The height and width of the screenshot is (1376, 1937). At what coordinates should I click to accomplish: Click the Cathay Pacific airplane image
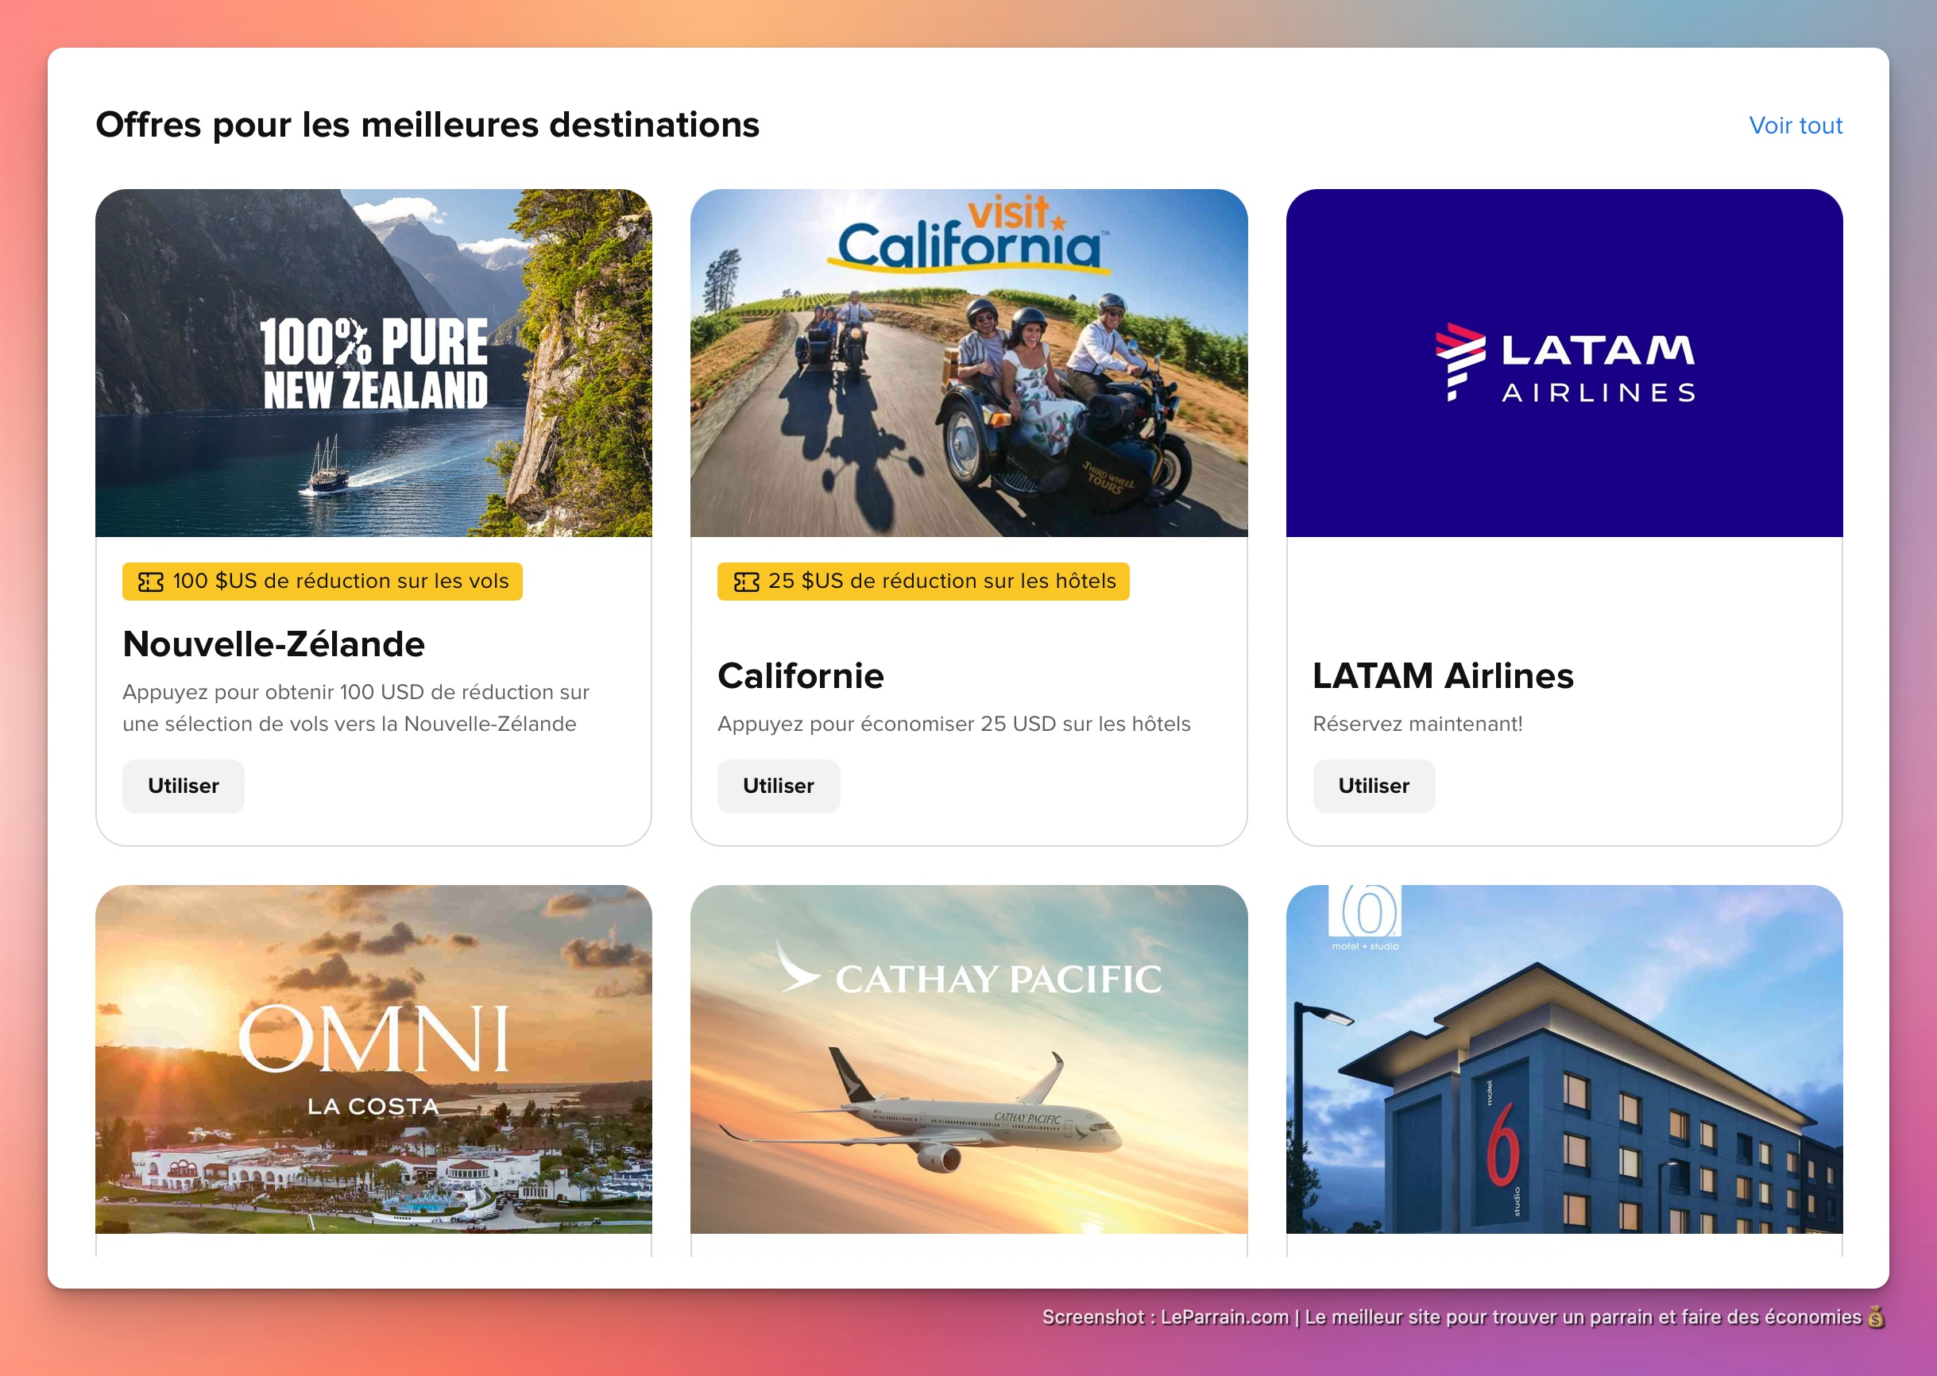tap(968, 1059)
